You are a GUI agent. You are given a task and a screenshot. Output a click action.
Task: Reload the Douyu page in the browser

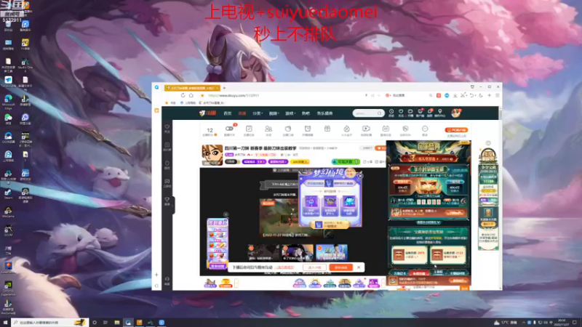(x=183, y=95)
